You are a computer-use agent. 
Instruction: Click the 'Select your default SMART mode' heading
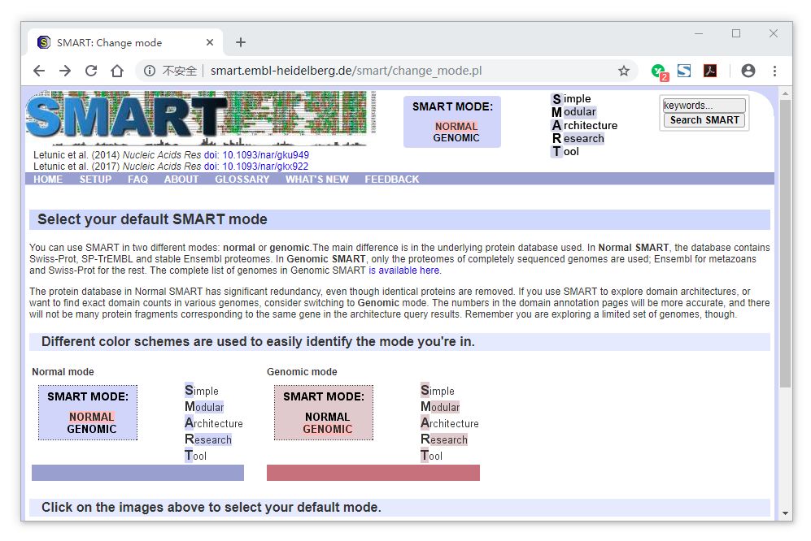(152, 219)
